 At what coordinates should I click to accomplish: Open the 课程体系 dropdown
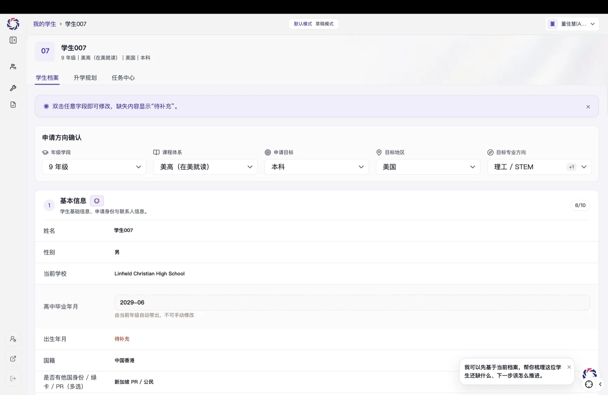tap(205, 167)
